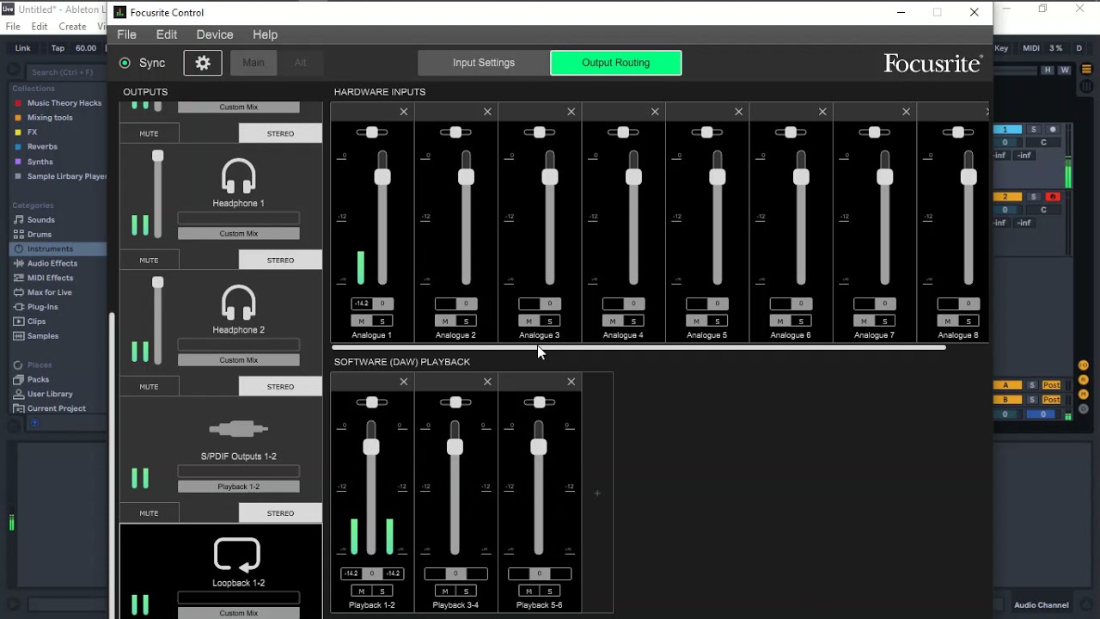The image size is (1100, 619).
Task: Click the Analogue 1 channel fader
Action: tap(382, 177)
